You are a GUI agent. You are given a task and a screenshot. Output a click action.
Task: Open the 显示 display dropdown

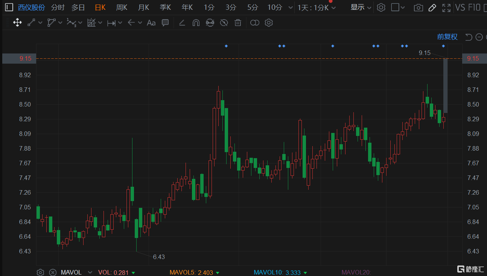[361, 8]
